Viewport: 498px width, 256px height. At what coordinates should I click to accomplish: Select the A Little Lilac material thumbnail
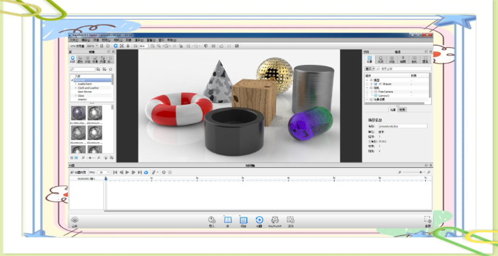click(78, 113)
